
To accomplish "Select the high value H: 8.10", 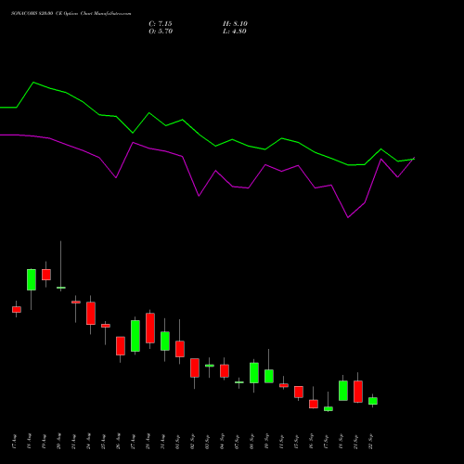I will (235, 24).
